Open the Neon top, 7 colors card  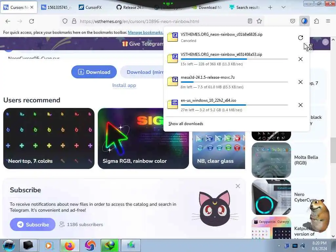click(49, 138)
